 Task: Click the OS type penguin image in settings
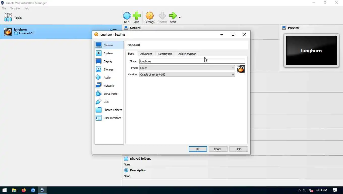241,69
